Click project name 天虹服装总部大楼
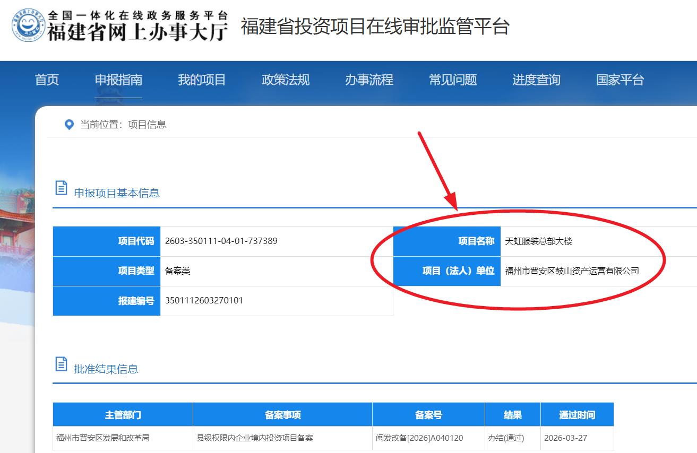 click(538, 241)
